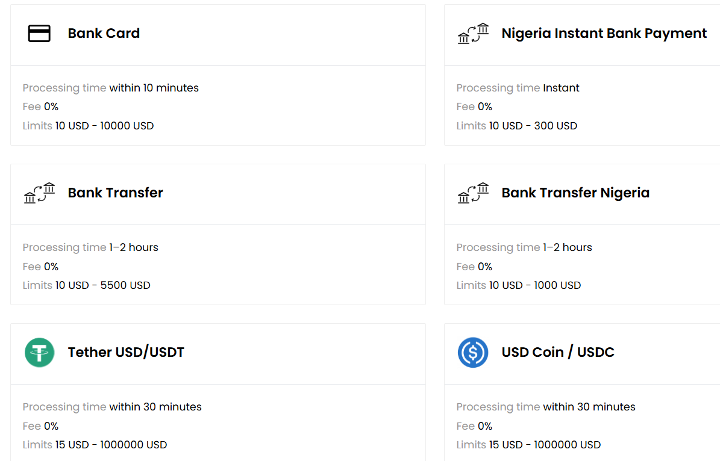
Task: Select the Bank Card payment method title
Action: point(104,34)
